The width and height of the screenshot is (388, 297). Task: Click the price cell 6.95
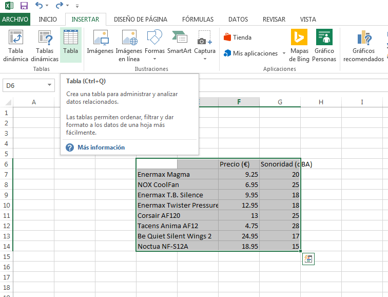239,185
